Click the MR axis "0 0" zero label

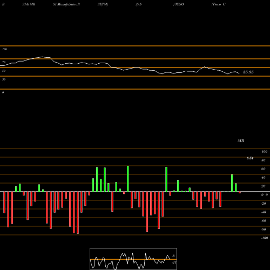click(x=265, y=195)
